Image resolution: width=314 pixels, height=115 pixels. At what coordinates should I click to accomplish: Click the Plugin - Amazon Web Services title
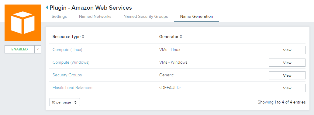pos(91,8)
